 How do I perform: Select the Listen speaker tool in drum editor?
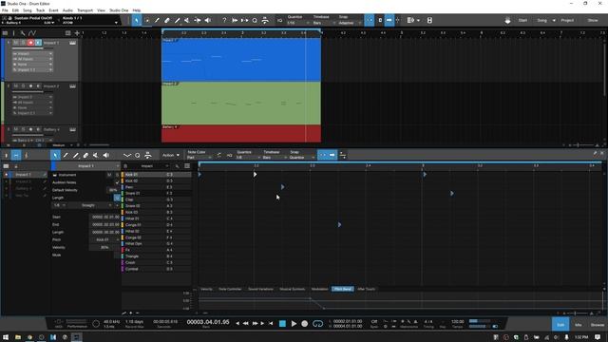pos(105,155)
